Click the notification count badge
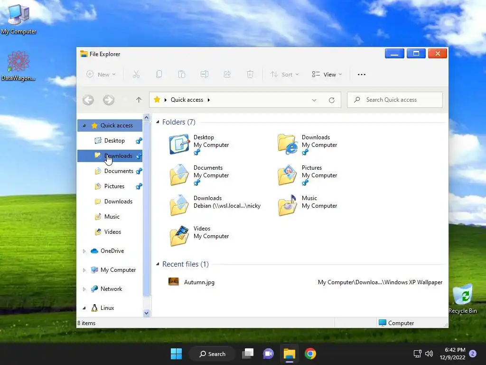 pos(473,354)
